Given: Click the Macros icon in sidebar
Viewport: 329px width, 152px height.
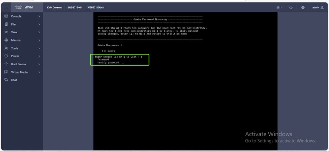Looking at the screenshot, I should (6, 40).
